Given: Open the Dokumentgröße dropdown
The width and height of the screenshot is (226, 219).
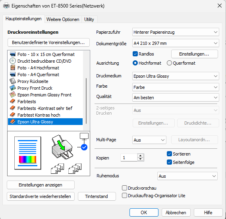Looking at the screenshot, I should [x=176, y=43].
